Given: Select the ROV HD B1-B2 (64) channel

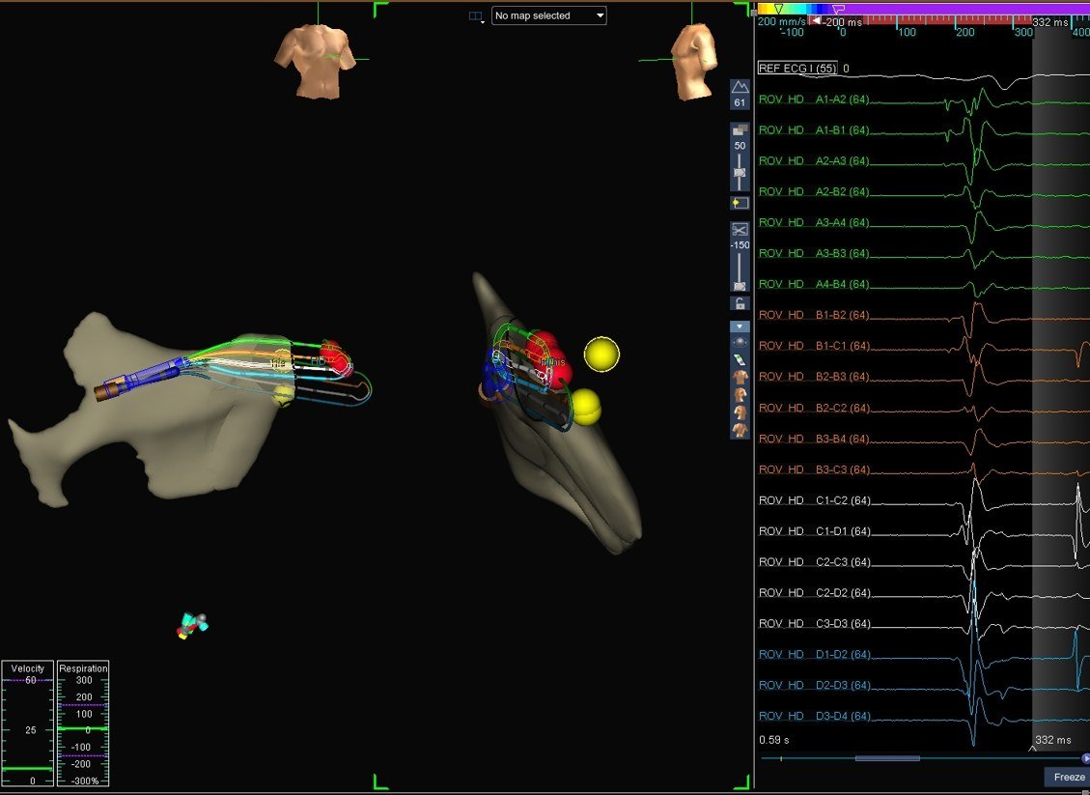Looking at the screenshot, I should tap(814, 315).
